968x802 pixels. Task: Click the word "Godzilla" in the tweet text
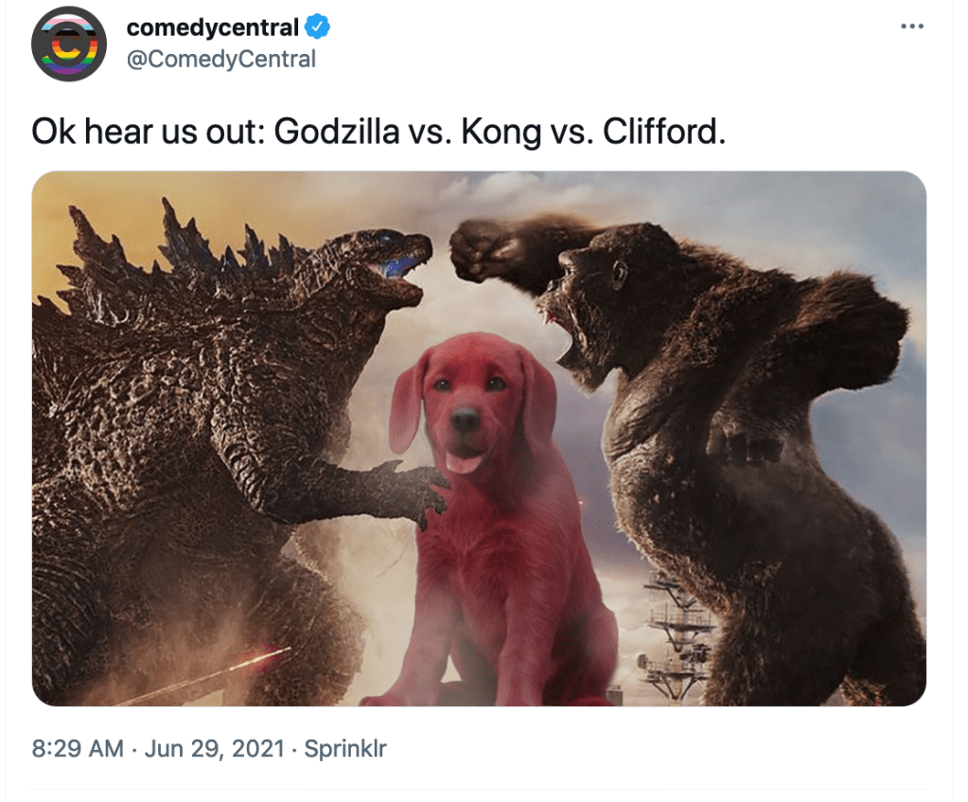coord(337,131)
